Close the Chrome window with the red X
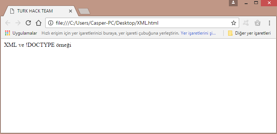This screenshot has height=134, width=277. [x=269, y=3]
